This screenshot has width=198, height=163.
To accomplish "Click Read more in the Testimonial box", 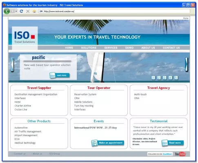I will pos(173,143).
